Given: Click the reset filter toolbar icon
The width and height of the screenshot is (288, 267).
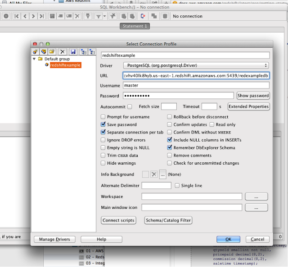Looking at the screenshot, I should pos(113,16).
